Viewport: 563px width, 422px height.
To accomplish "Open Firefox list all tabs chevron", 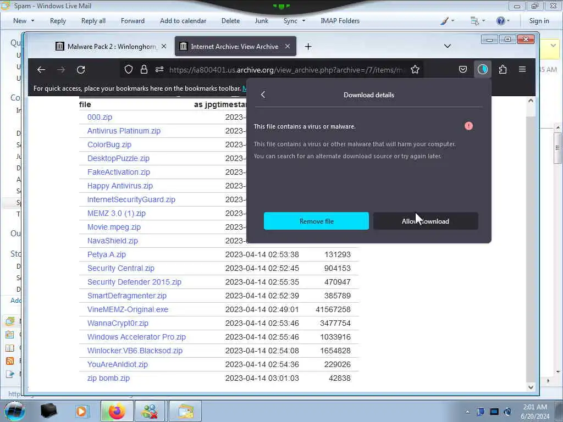I will coord(448,46).
